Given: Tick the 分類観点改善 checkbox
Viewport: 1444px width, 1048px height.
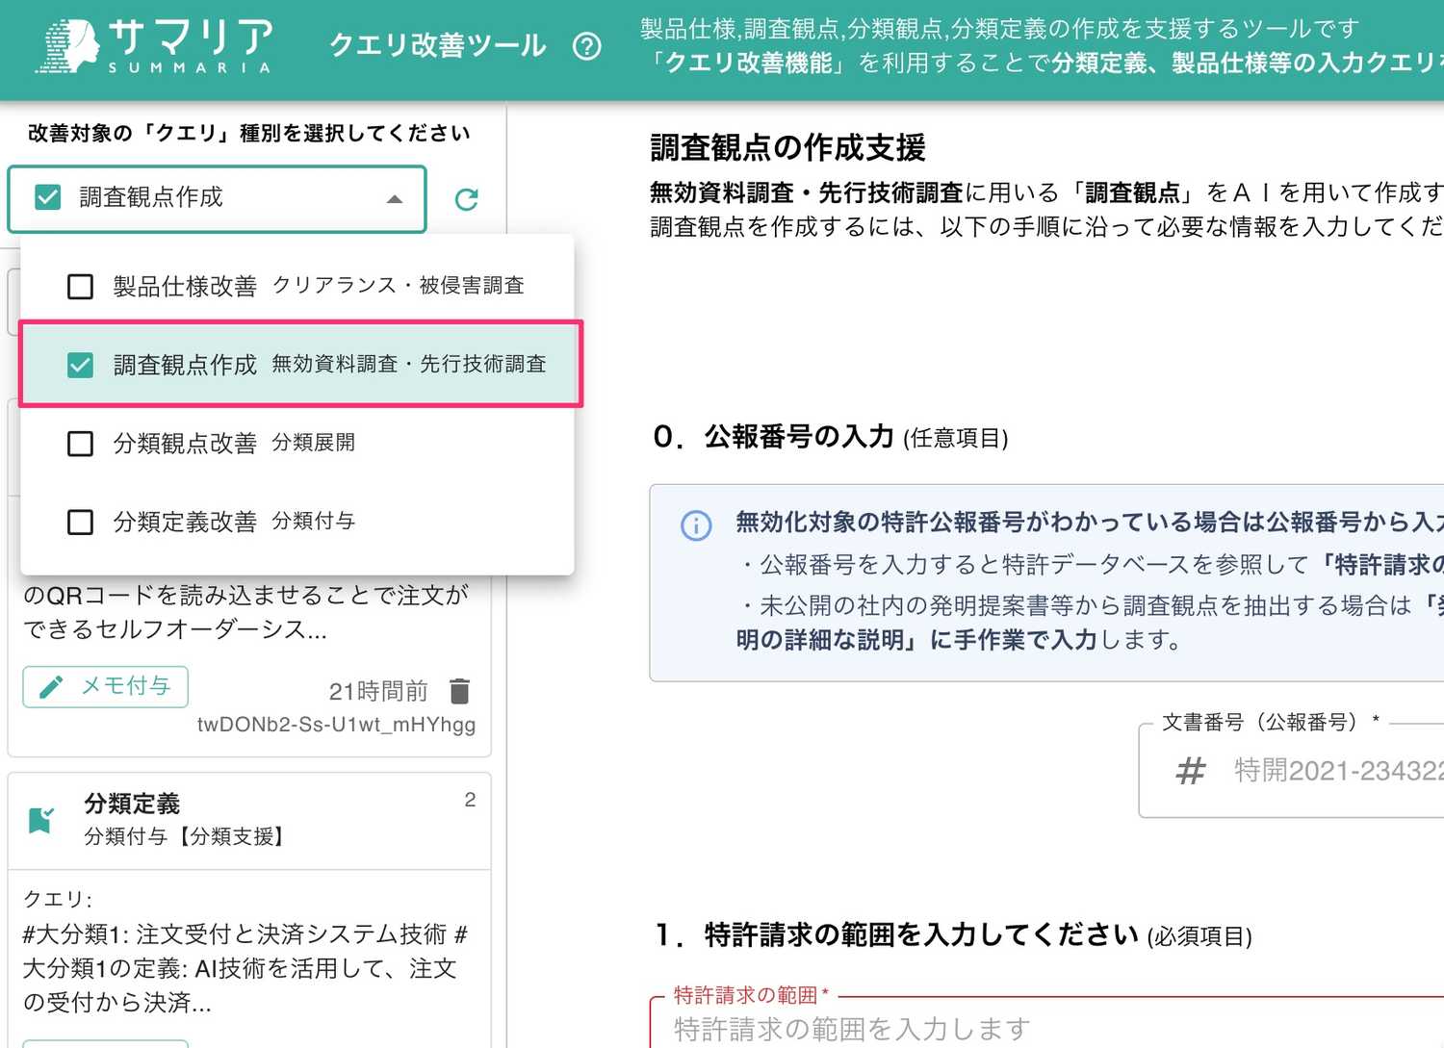Looking at the screenshot, I should (80, 444).
